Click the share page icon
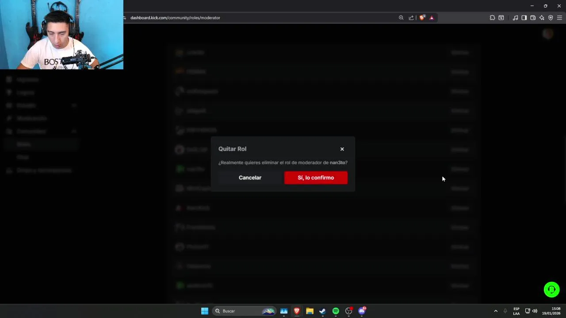The width and height of the screenshot is (566, 318). (x=411, y=18)
